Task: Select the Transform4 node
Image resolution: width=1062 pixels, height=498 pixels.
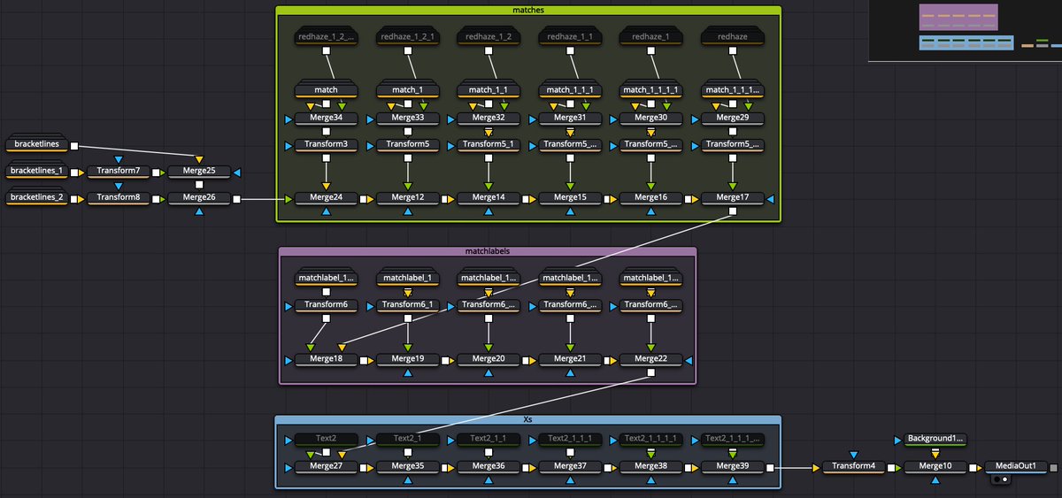Action: [853, 466]
